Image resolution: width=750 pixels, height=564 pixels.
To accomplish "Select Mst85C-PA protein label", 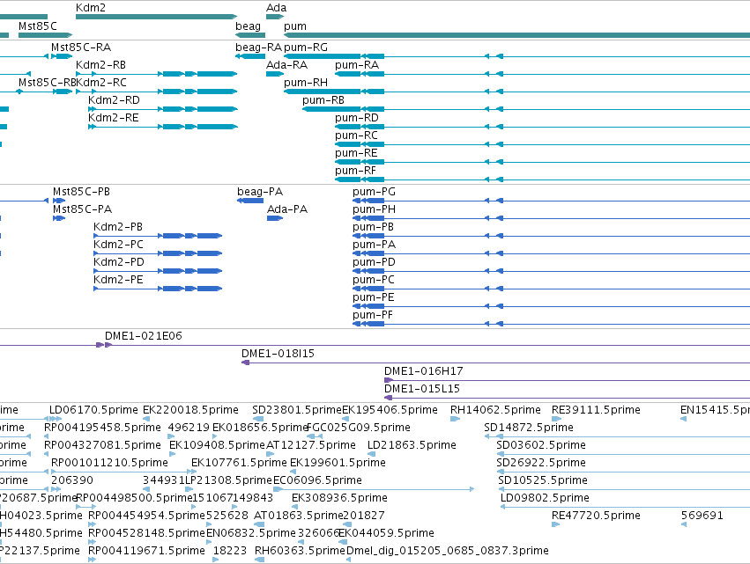I will pos(82,209).
